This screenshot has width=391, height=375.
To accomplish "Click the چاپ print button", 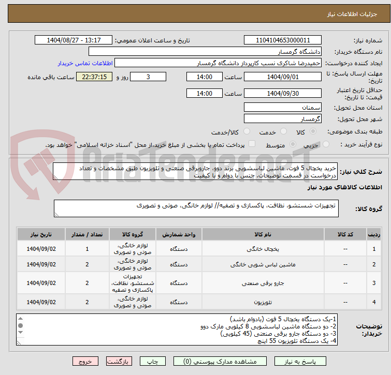I will click(x=153, y=362).
